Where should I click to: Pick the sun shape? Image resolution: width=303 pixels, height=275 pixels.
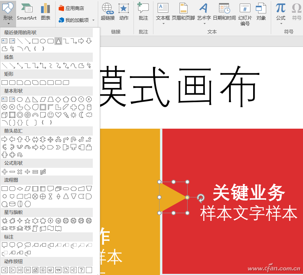tap(73, 115)
